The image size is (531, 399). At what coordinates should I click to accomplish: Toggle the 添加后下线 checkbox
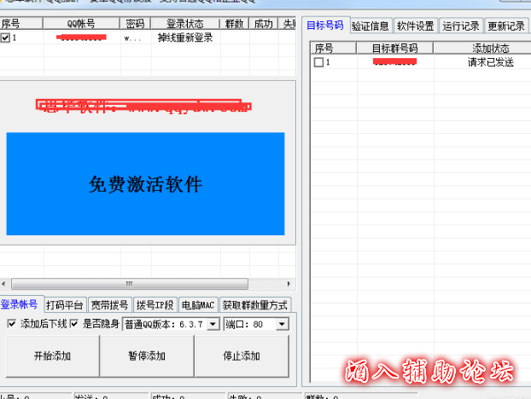(12, 324)
